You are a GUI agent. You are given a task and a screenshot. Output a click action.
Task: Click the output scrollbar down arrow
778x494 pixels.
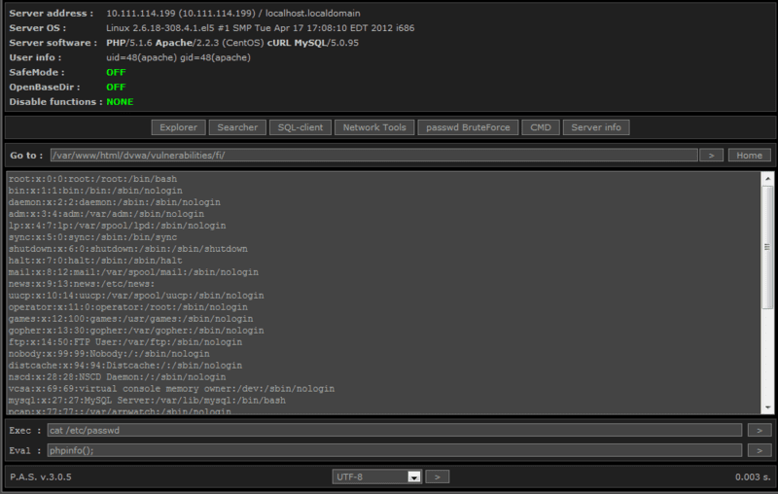tap(767, 407)
